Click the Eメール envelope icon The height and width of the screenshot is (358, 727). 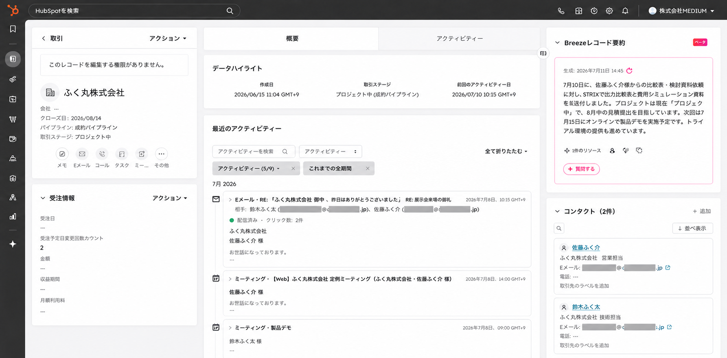(82, 154)
